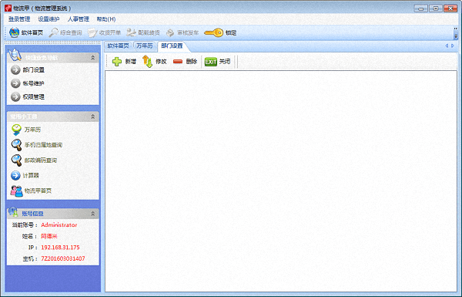
Task: Open the 人事管理 menu
Action: pyautogui.click(x=79, y=19)
